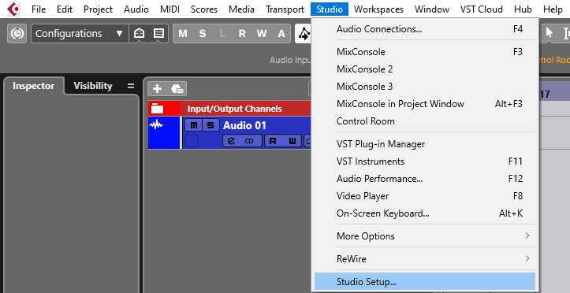Open VST Instruments entry

[425, 161]
